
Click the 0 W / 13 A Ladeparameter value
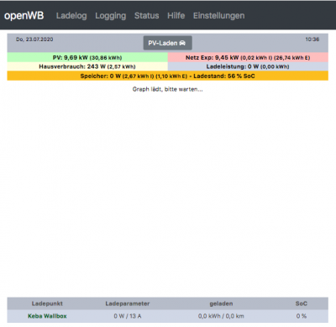click(128, 316)
